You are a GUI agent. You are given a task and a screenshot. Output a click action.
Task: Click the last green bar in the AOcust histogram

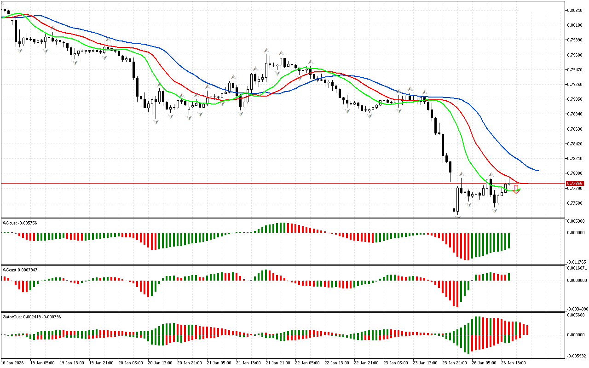point(509,241)
